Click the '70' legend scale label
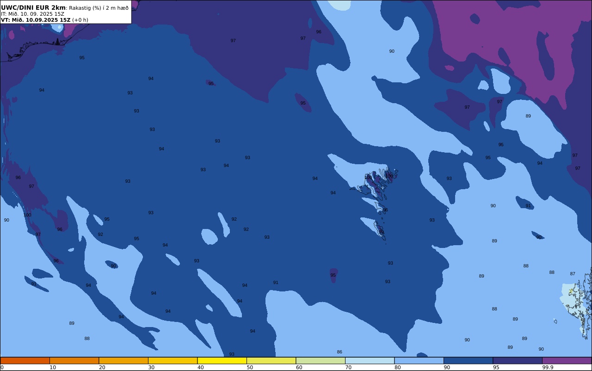 [x=348, y=367]
